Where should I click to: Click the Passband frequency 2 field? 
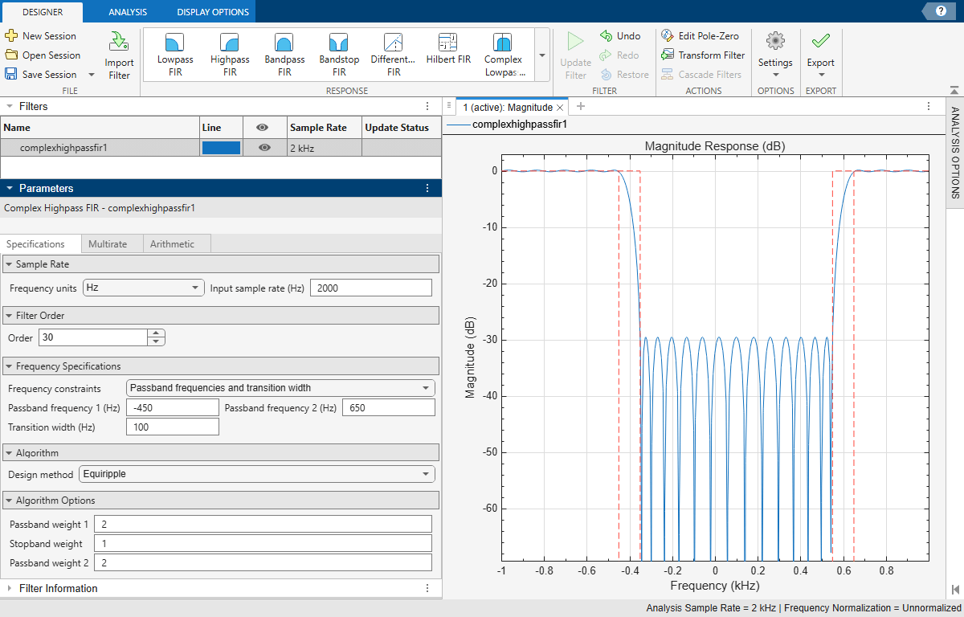pyautogui.click(x=389, y=408)
